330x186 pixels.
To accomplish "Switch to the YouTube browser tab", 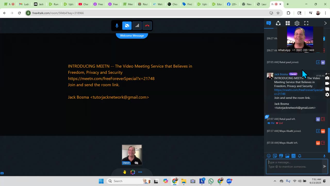I will 84,4.
